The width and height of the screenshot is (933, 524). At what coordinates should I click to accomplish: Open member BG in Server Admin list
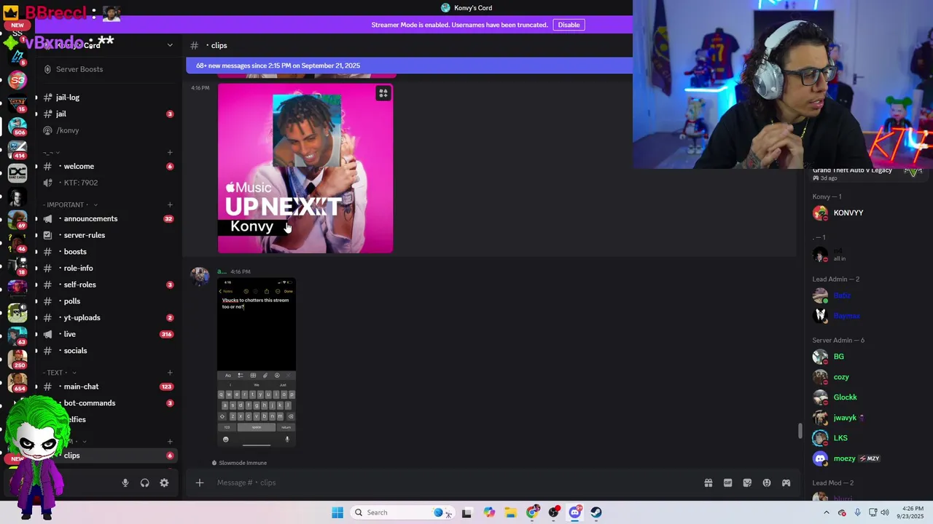(x=867, y=357)
